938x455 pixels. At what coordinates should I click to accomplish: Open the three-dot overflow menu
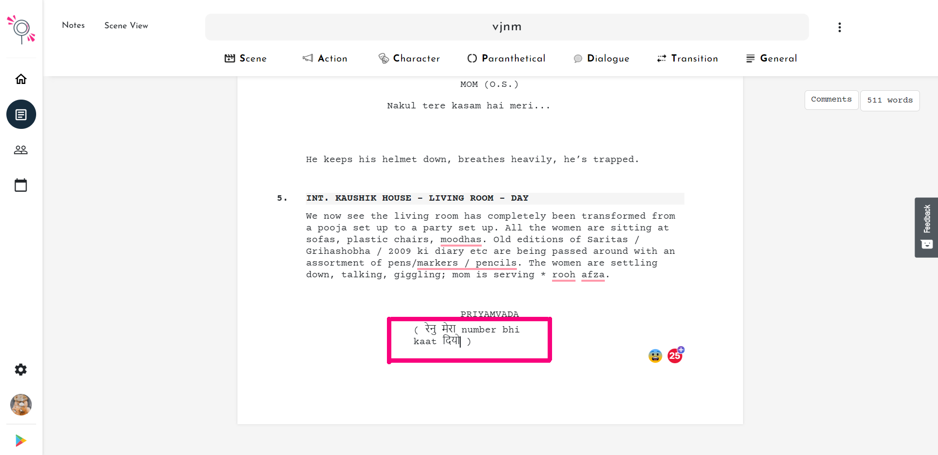(839, 27)
